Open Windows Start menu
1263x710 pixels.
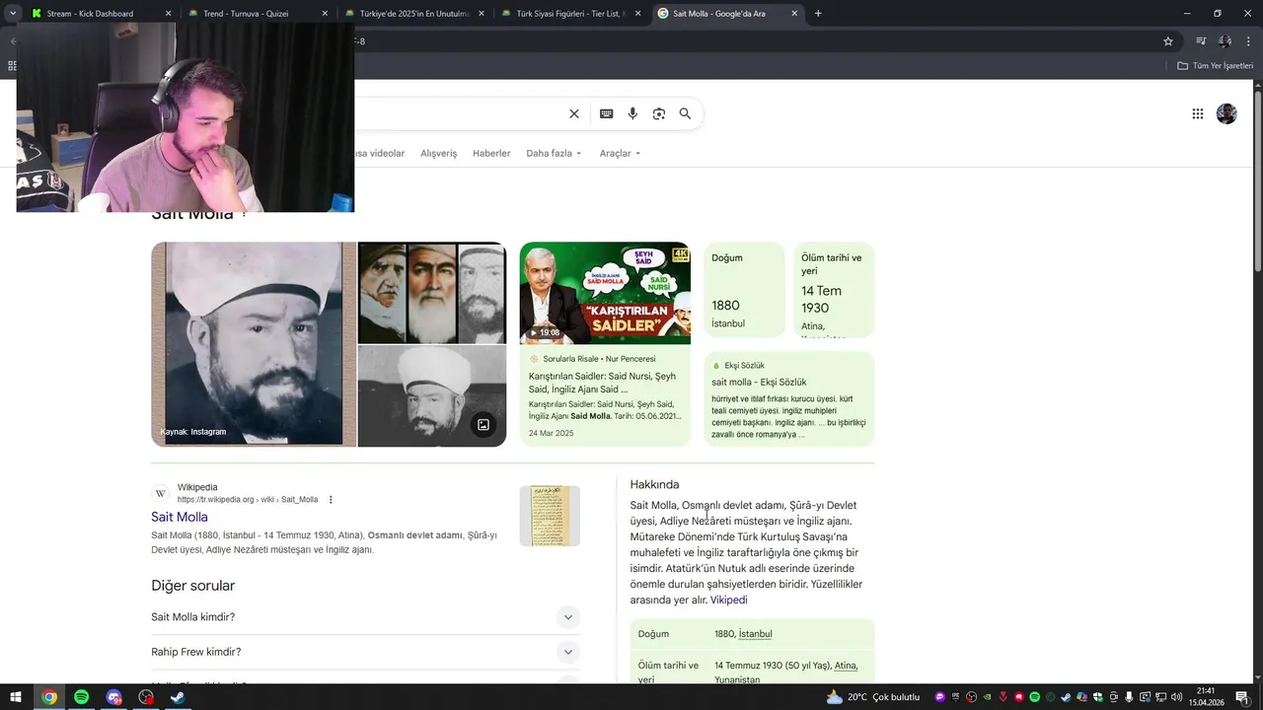pyautogui.click(x=16, y=697)
